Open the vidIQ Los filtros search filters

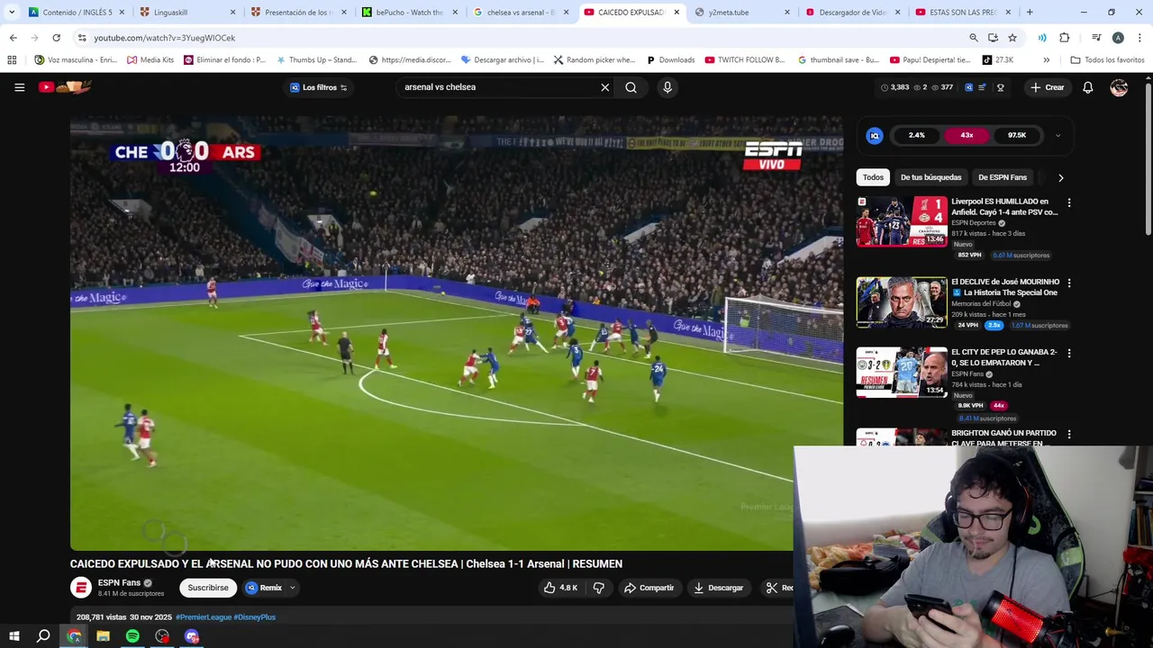319,87
